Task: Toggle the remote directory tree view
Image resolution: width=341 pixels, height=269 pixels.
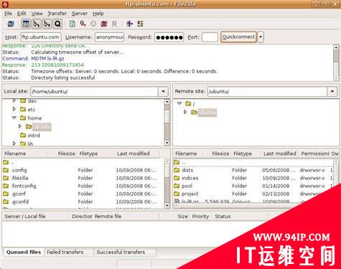Action: pos(47,24)
